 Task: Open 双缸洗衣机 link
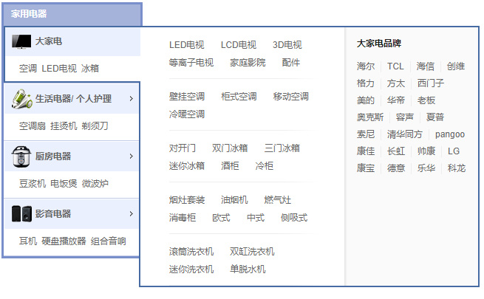[252, 252]
